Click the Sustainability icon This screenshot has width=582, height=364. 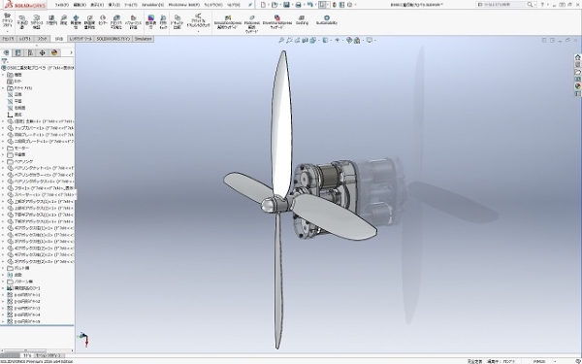(327, 20)
